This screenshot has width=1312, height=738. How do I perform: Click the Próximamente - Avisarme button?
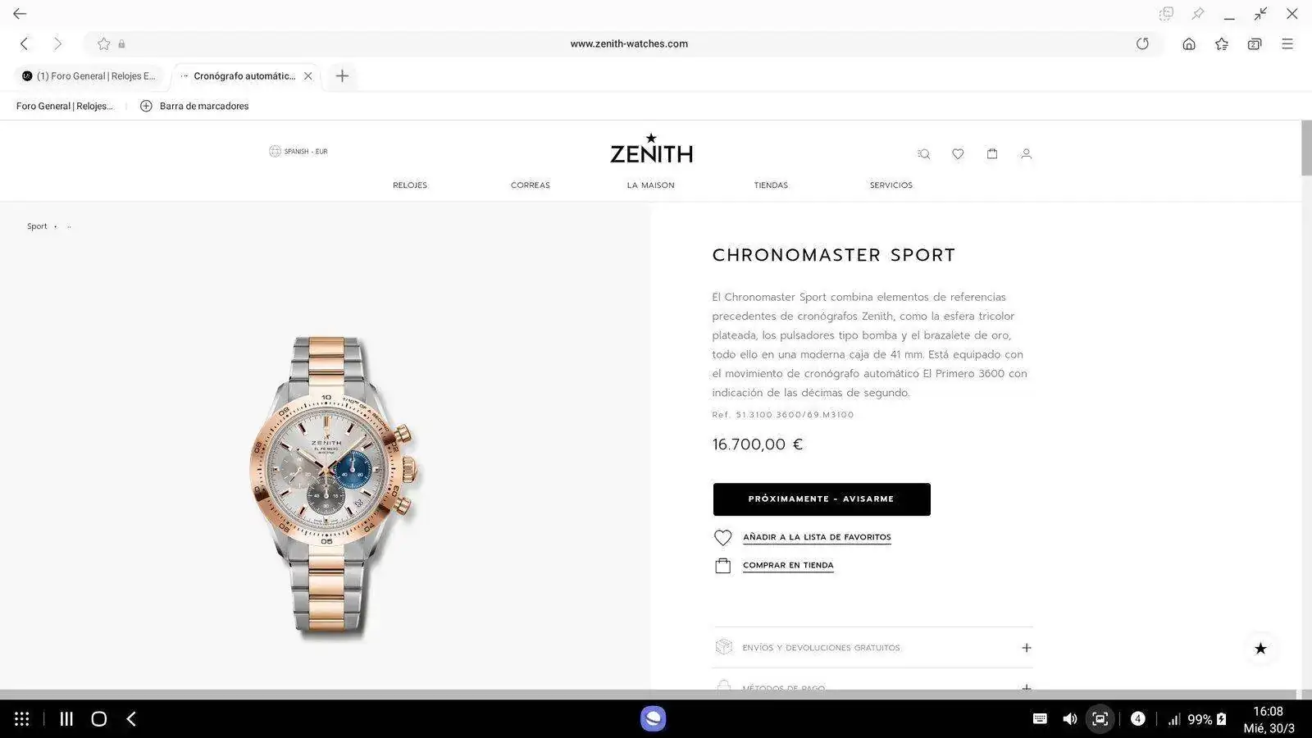pyautogui.click(x=822, y=499)
